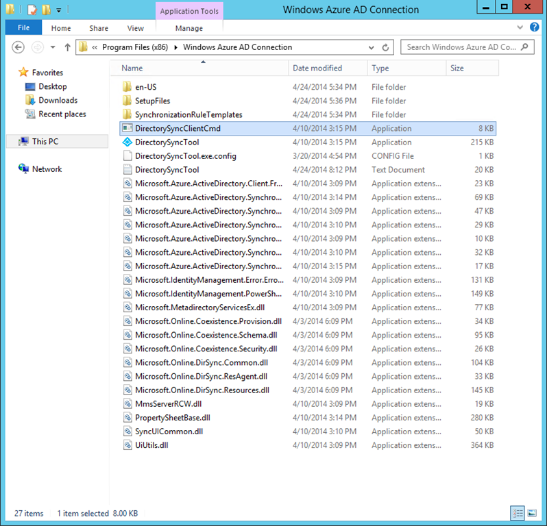Screen dimensions: 547x526
Task: Sort by the Size column header
Action: tap(472, 68)
